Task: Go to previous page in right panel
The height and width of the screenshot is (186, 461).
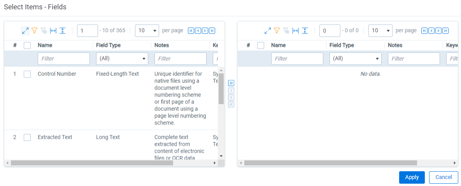Action: tap(431, 31)
